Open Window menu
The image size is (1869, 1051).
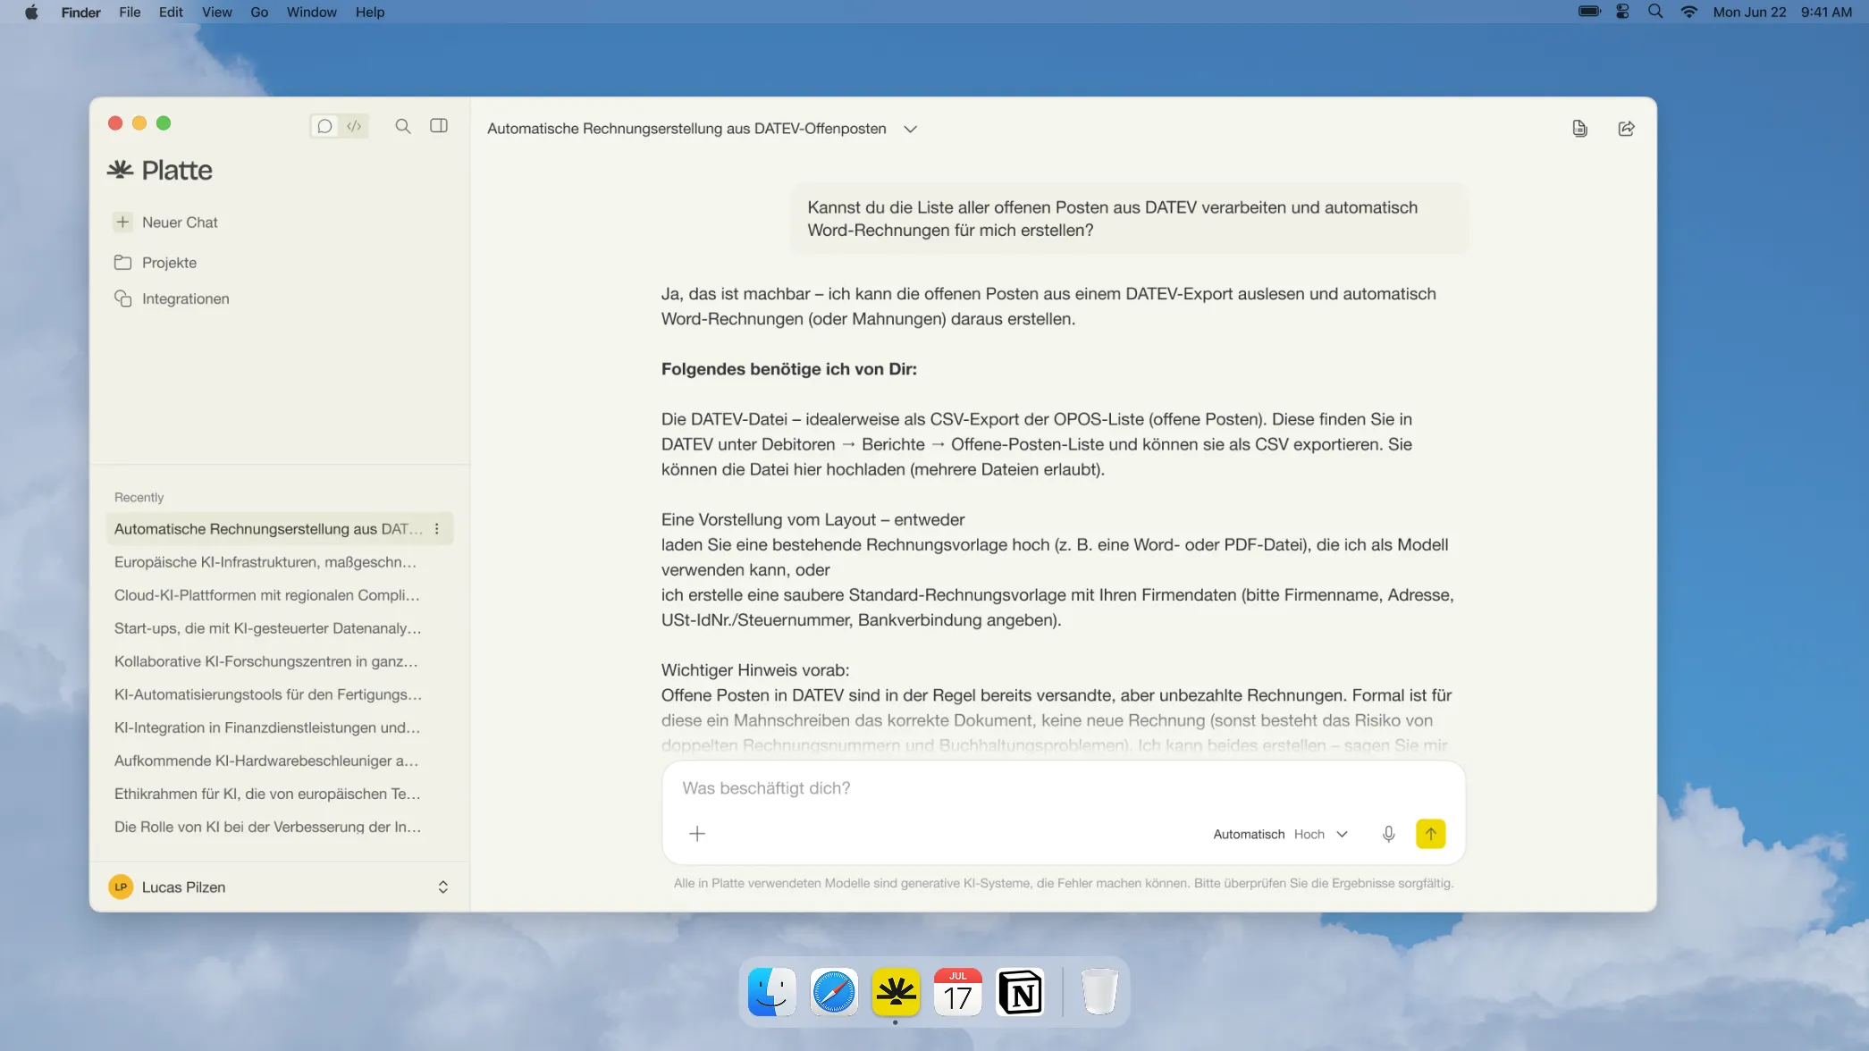pyautogui.click(x=311, y=12)
